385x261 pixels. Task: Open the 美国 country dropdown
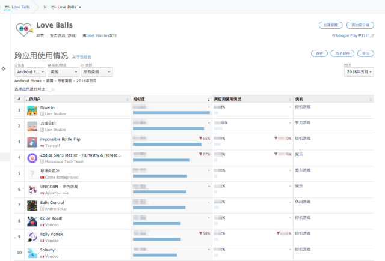point(63,72)
